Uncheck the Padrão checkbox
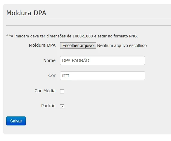The height and width of the screenshot is (141, 171). click(x=62, y=106)
